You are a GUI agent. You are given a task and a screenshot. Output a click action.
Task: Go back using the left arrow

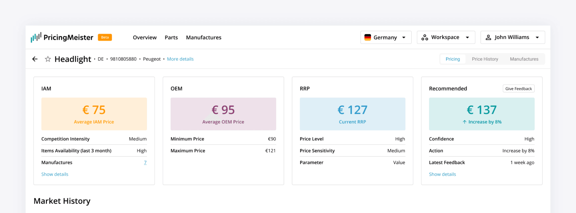click(35, 59)
